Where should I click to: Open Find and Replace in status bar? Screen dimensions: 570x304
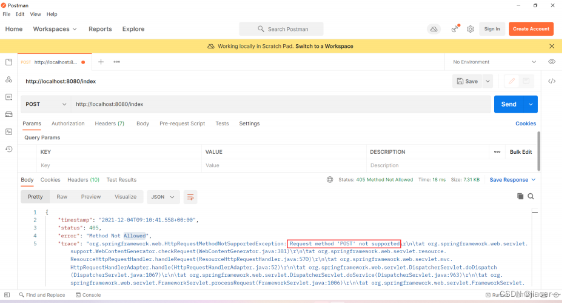click(x=42, y=296)
